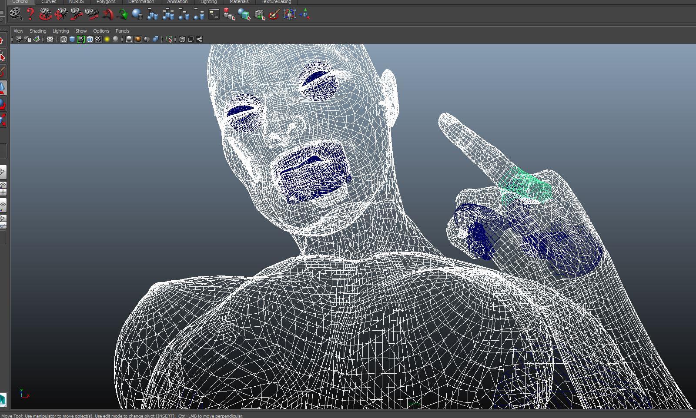Click the red question mark help shelf icon

click(30, 14)
